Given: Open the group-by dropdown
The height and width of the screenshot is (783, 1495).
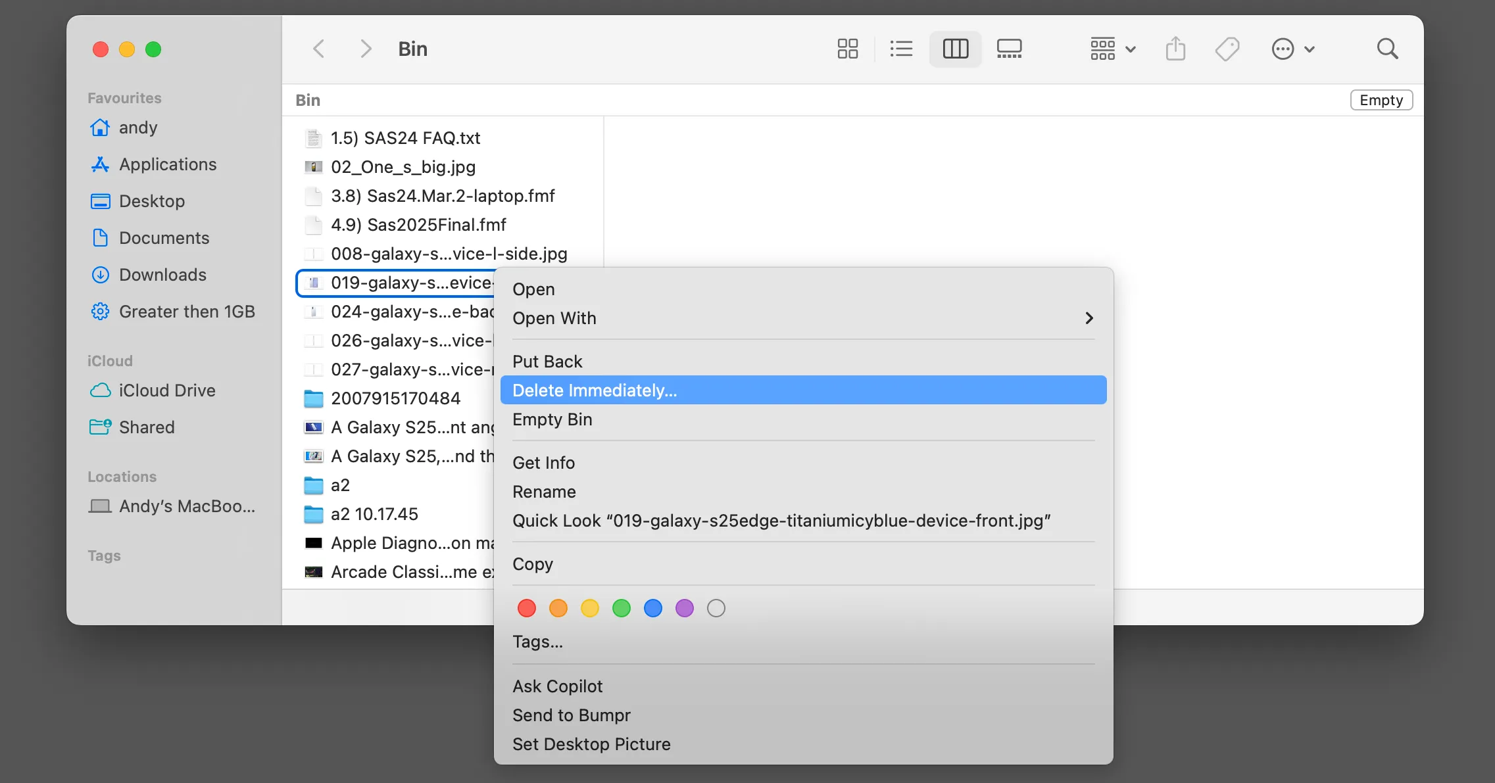Looking at the screenshot, I should pyautogui.click(x=1113, y=49).
